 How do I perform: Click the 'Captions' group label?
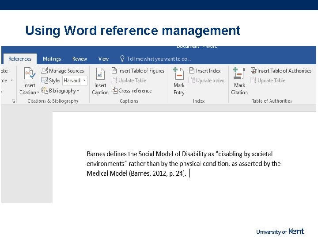[x=129, y=101]
